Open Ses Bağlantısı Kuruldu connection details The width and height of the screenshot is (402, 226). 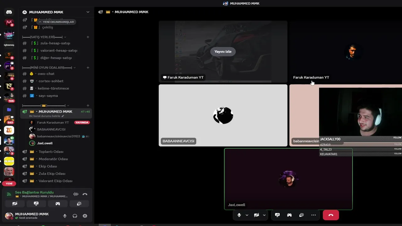[34, 192]
